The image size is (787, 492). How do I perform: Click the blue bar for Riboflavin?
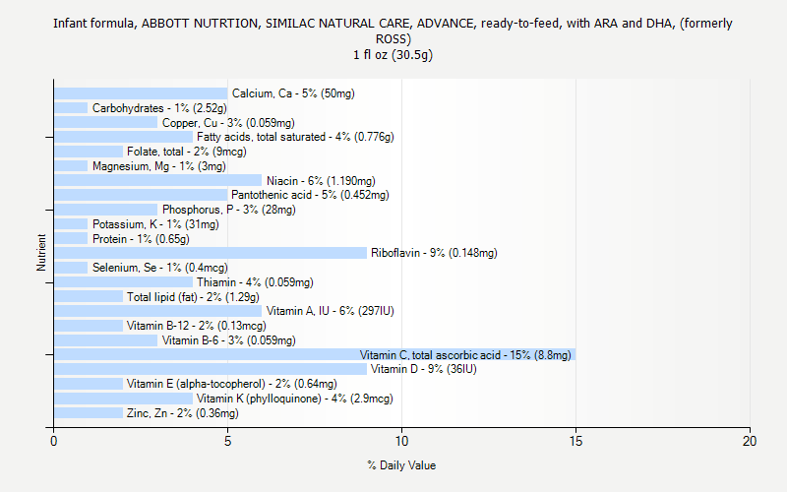(211, 253)
